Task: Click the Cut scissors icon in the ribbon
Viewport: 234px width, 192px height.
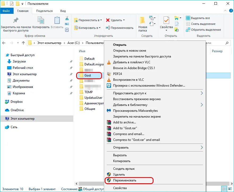Action: point(67,18)
